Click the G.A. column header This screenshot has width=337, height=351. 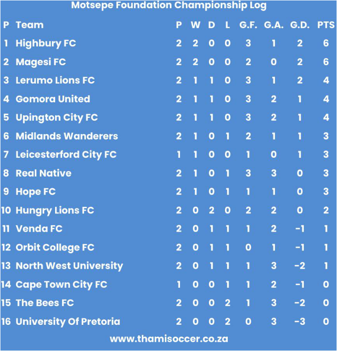pos(274,25)
